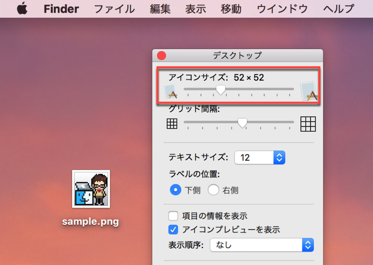Image resolution: width=373 pixels, height=265 pixels.
Task: Click the ラベルの位置 label
Action: pyautogui.click(x=194, y=174)
